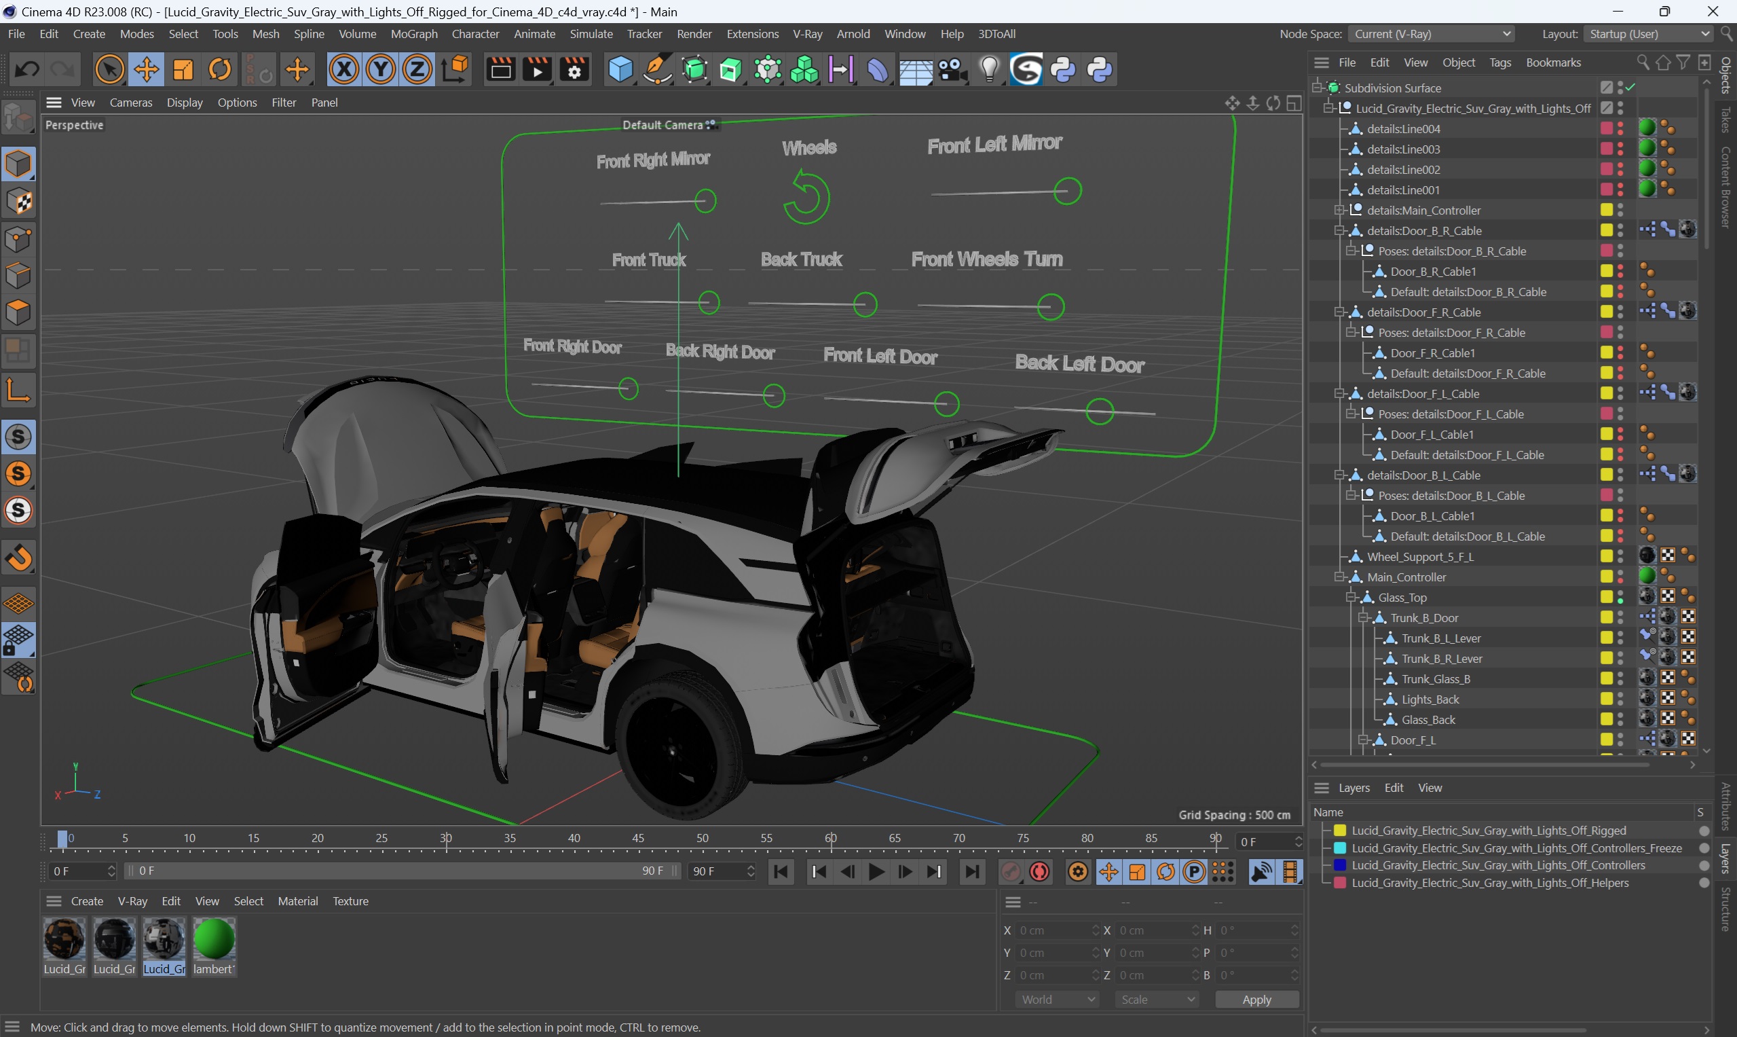The image size is (1737, 1037).
Task: Click the green Extrude generator icon
Action: 730,69
